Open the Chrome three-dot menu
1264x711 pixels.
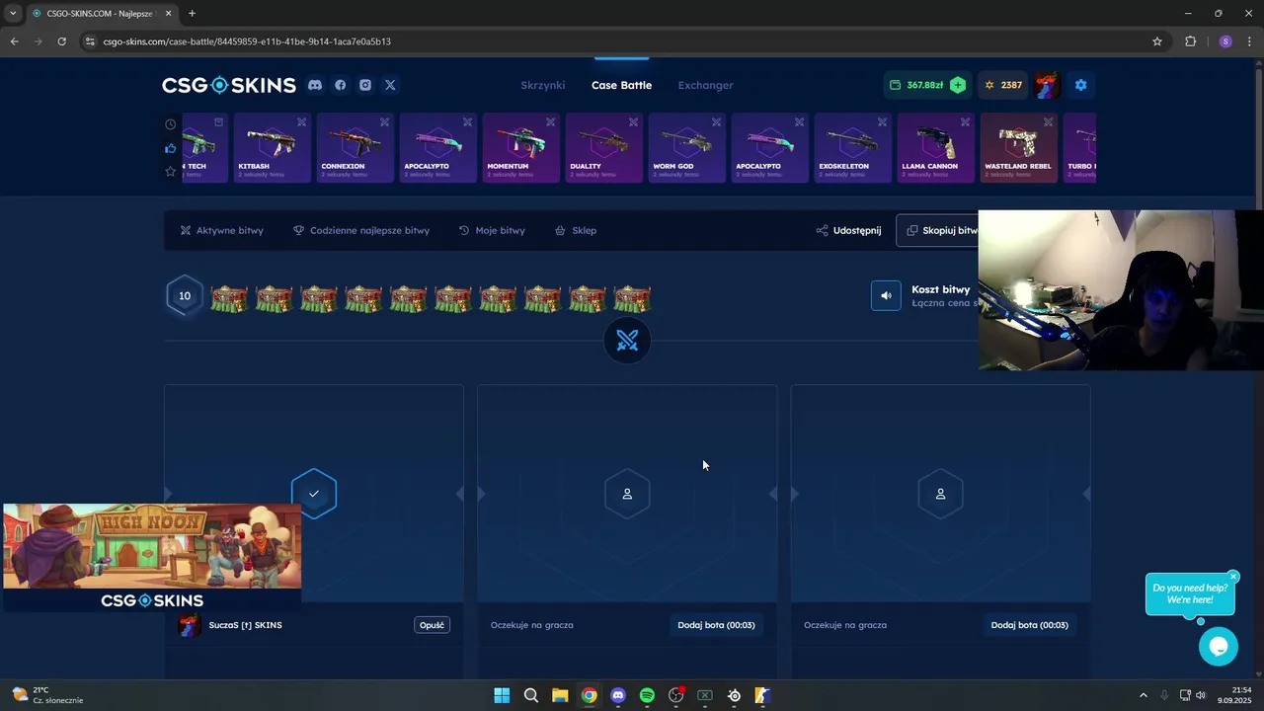click(x=1250, y=41)
